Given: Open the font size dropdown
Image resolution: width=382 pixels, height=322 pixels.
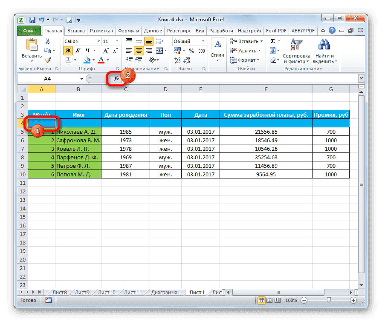Looking at the screenshot, I should [116, 41].
